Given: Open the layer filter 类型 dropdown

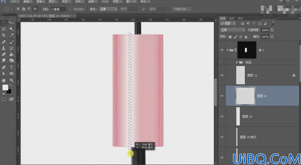Looking at the screenshot, I should coord(228,23).
